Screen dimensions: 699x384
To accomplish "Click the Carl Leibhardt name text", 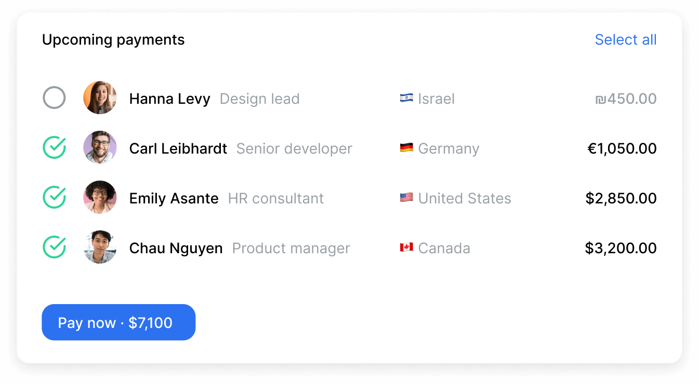I will (x=178, y=148).
